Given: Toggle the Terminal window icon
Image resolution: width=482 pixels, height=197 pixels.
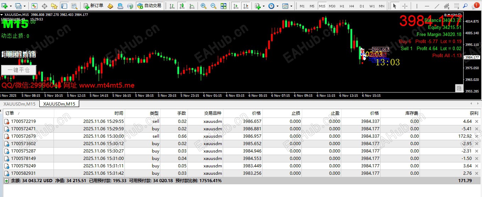Looking at the screenshot, I should 64,6.
